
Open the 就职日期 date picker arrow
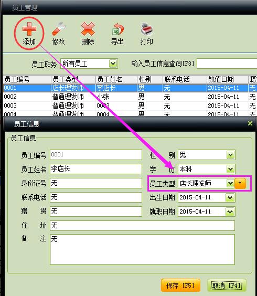tap(230, 212)
